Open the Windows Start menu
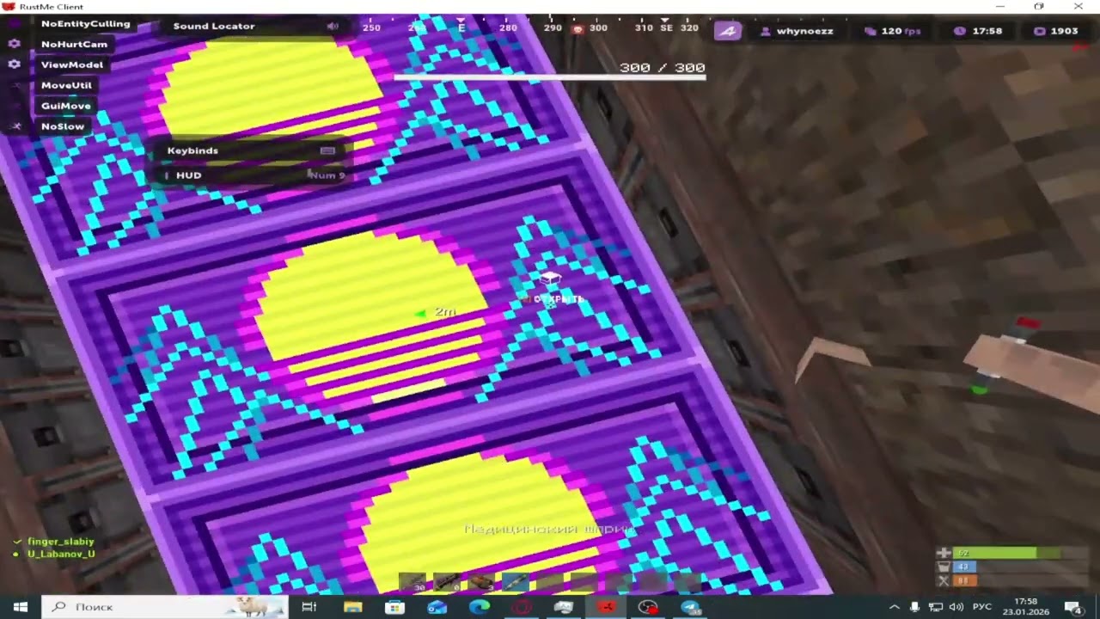Viewport: 1100px width, 619px height. tap(20, 607)
